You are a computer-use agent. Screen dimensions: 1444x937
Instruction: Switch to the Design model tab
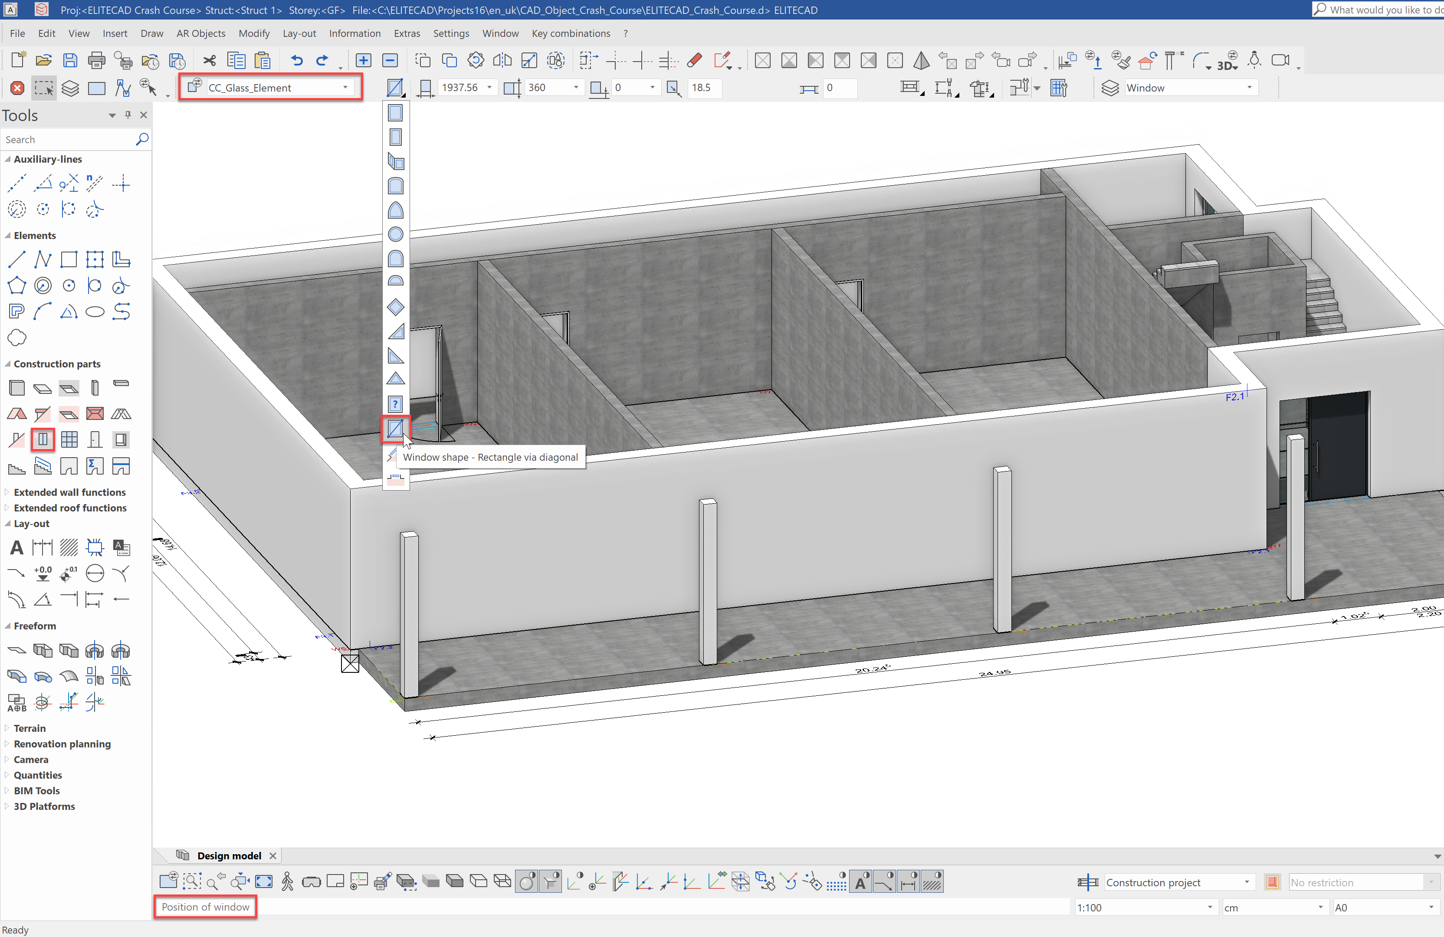coord(229,856)
